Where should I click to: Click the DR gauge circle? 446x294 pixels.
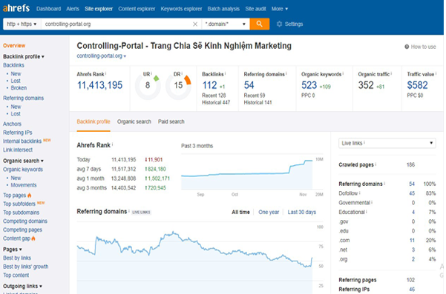(178, 85)
